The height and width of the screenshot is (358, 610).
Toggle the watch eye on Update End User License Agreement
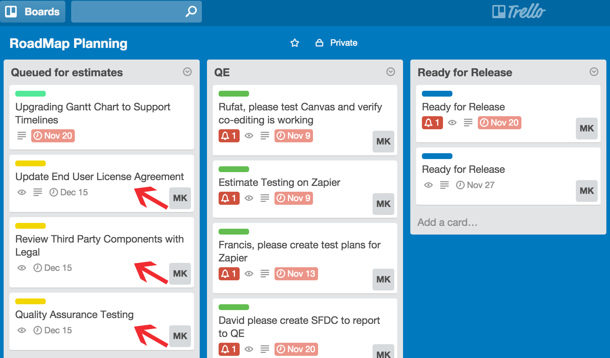pos(22,192)
